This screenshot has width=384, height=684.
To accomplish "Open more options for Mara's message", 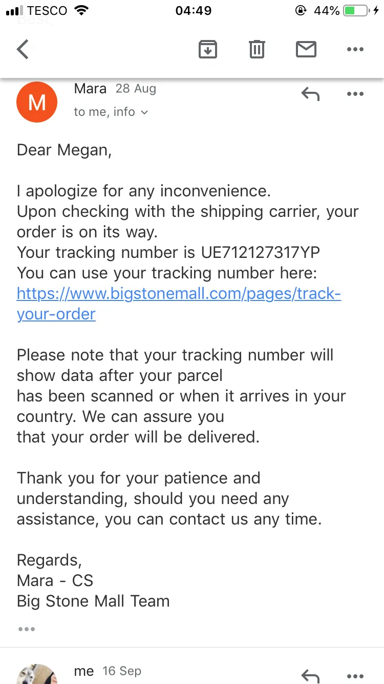I will point(355,94).
